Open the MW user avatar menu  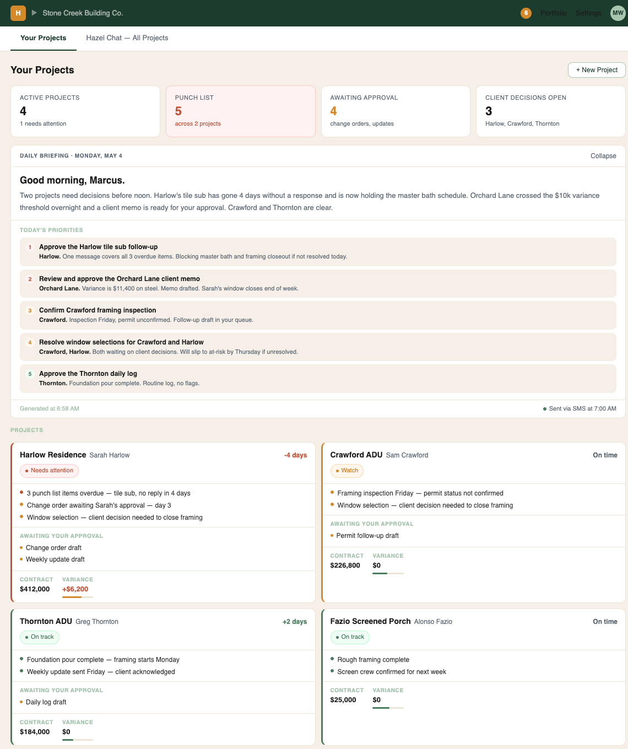pos(618,13)
